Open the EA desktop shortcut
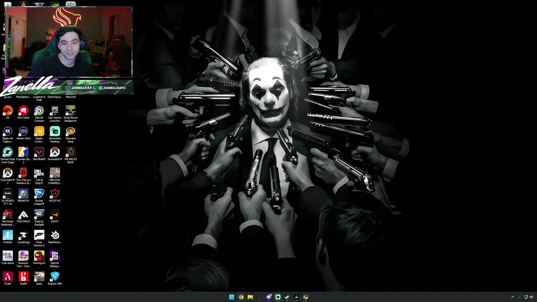 [8, 112]
